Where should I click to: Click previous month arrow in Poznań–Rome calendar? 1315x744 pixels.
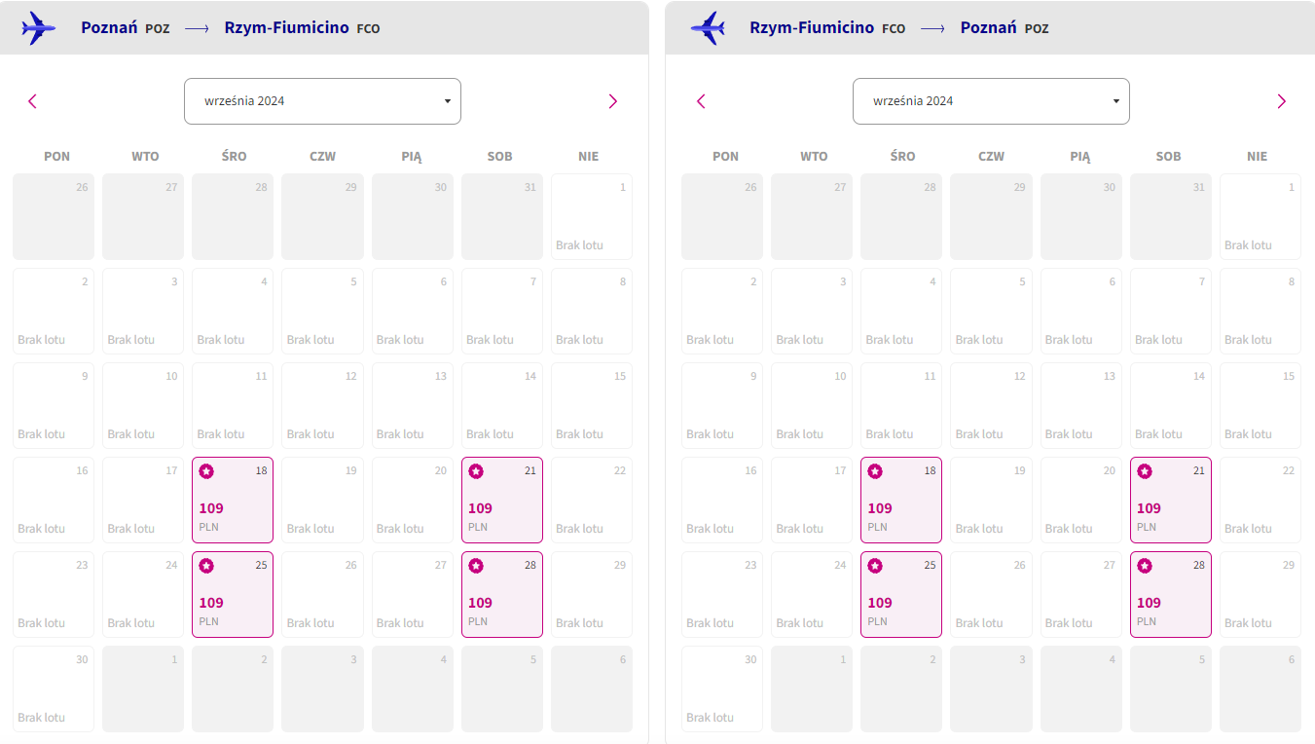click(32, 101)
